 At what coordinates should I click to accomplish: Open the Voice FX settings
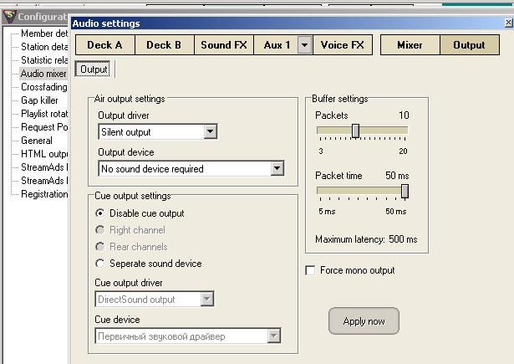pos(343,45)
